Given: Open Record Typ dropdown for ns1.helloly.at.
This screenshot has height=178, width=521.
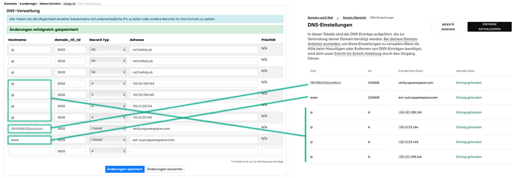Looking at the screenshot, I should tap(108, 50).
